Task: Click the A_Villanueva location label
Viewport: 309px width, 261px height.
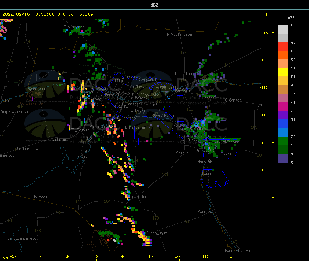Action: [179, 34]
